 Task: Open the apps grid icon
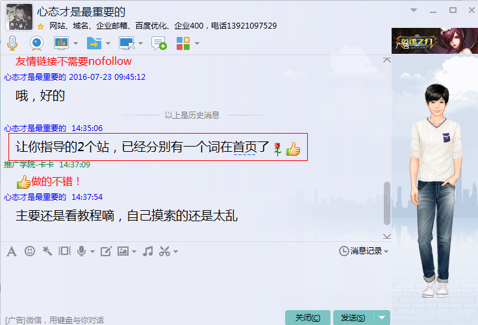pos(183,43)
